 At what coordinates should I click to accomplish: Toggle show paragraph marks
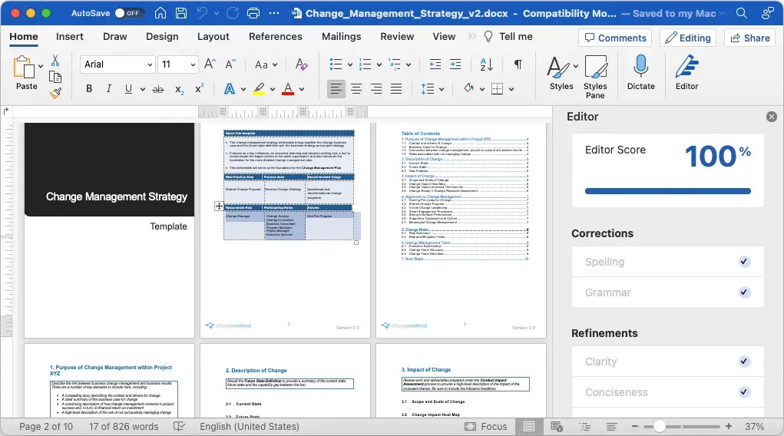[518, 64]
